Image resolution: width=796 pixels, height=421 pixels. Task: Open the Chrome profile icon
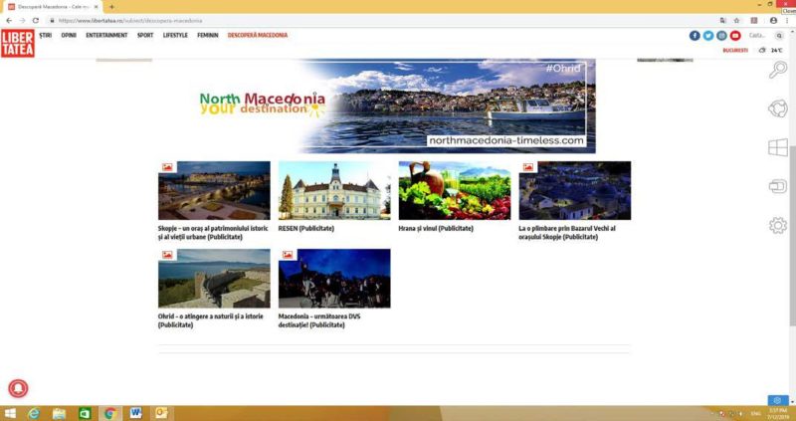coord(773,20)
